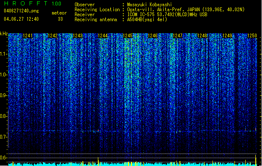Click the kHz axis unit label
262x166 pixels.
(x=4, y=34)
